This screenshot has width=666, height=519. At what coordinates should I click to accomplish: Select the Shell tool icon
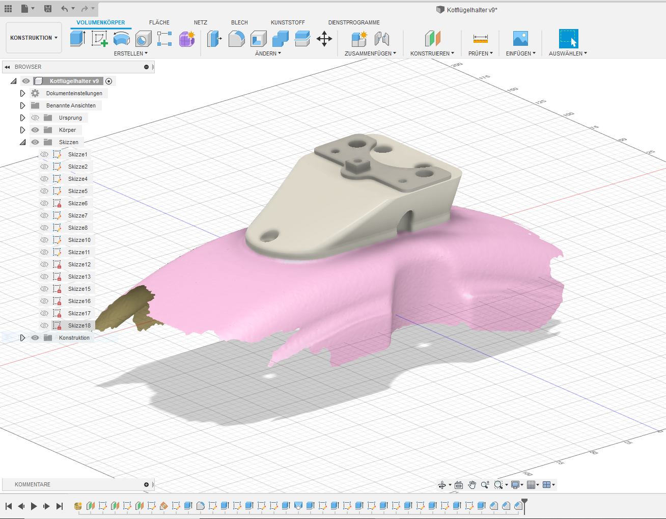258,39
